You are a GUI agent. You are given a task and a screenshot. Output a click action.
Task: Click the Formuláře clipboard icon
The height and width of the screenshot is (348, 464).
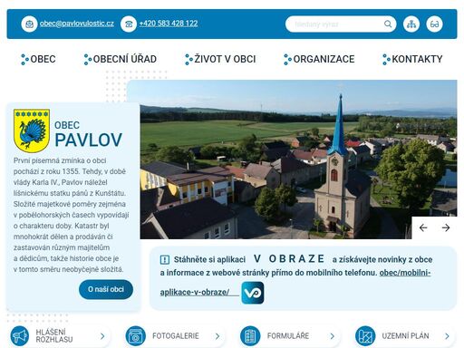(250, 336)
